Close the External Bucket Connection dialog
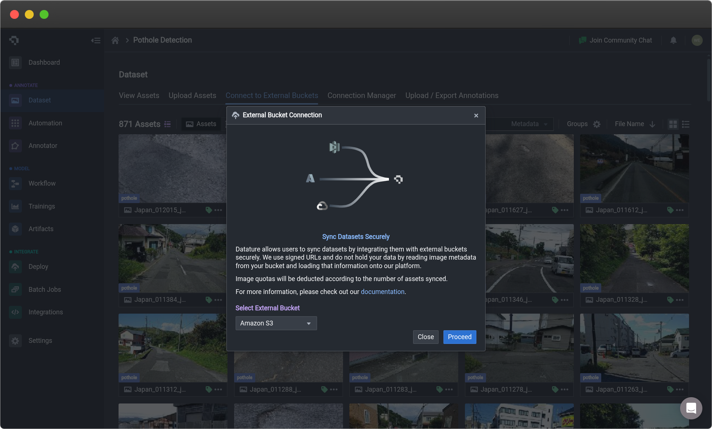Image resolution: width=712 pixels, height=429 pixels. (x=476, y=116)
